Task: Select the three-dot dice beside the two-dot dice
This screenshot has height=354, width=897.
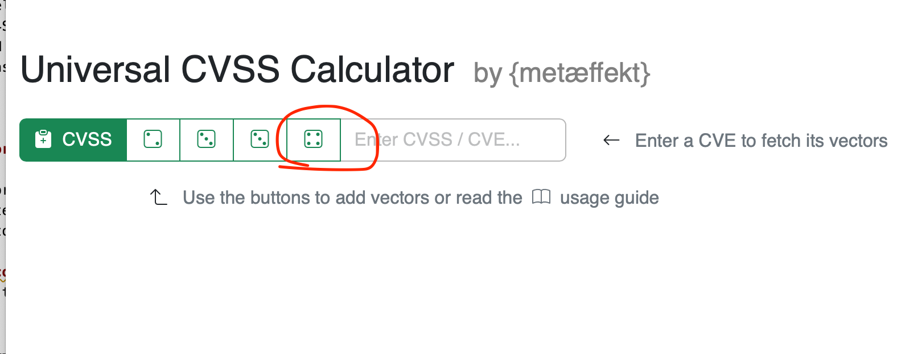Action: pyautogui.click(x=206, y=139)
